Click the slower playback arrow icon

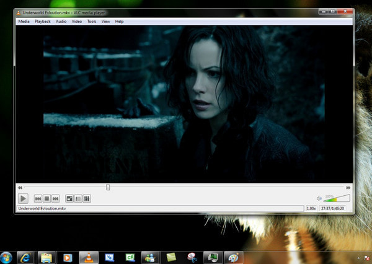point(20,188)
